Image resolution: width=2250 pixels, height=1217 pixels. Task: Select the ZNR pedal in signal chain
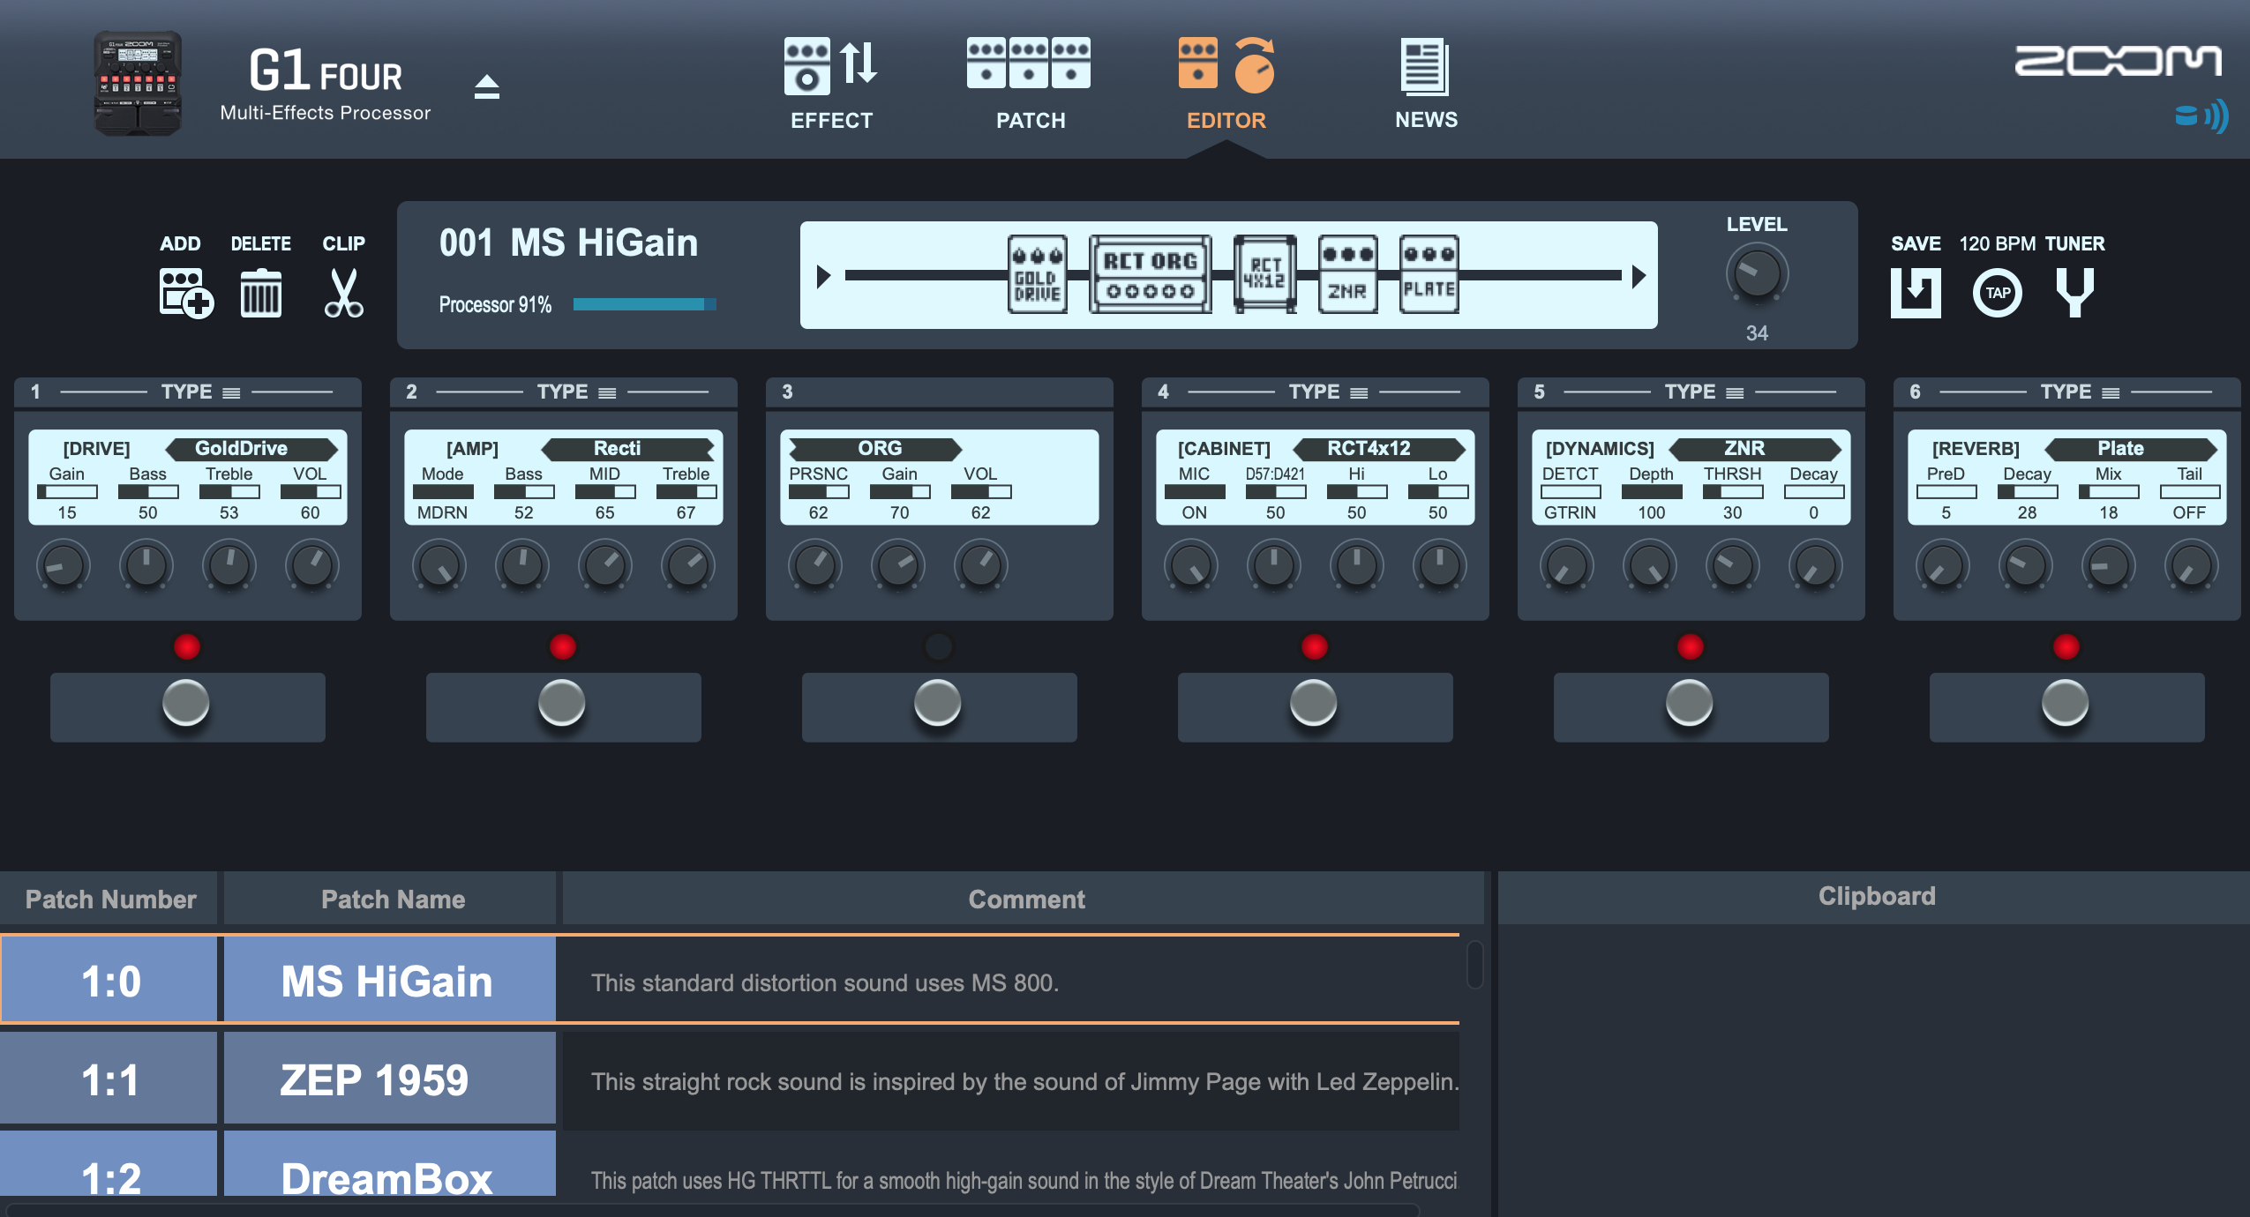(x=1347, y=274)
